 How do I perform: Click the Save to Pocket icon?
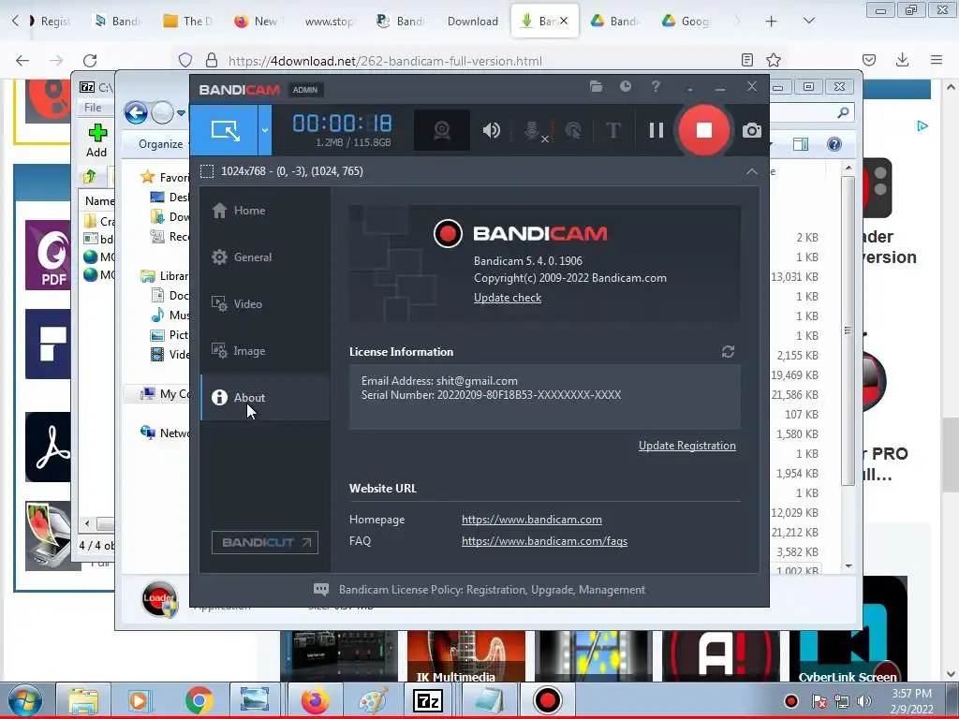(869, 60)
